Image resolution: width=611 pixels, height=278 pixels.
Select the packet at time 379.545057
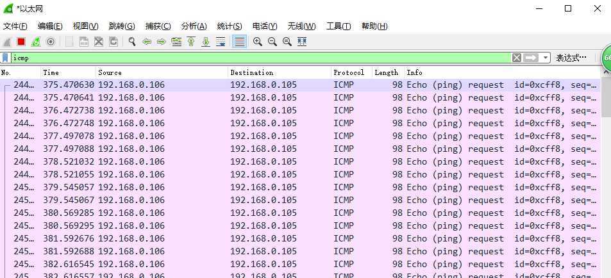click(300, 188)
